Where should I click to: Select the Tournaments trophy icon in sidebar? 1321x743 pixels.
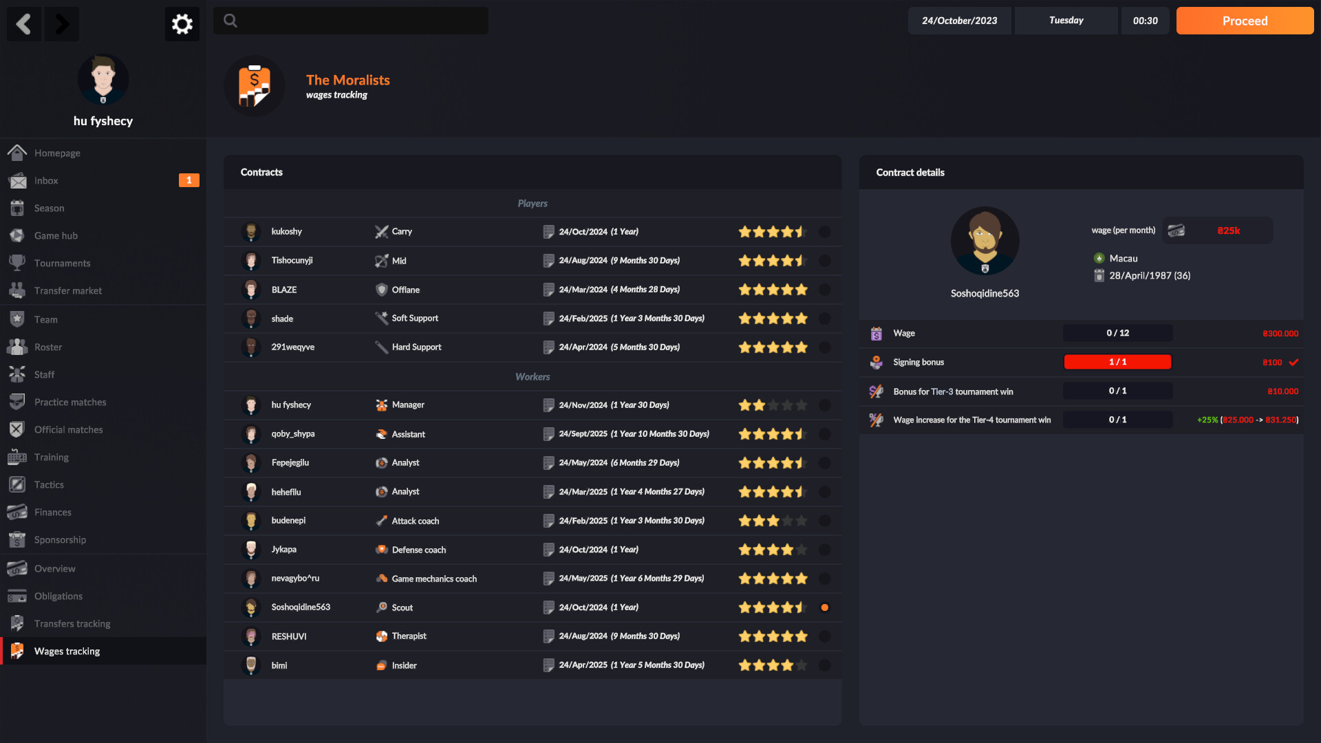17,263
